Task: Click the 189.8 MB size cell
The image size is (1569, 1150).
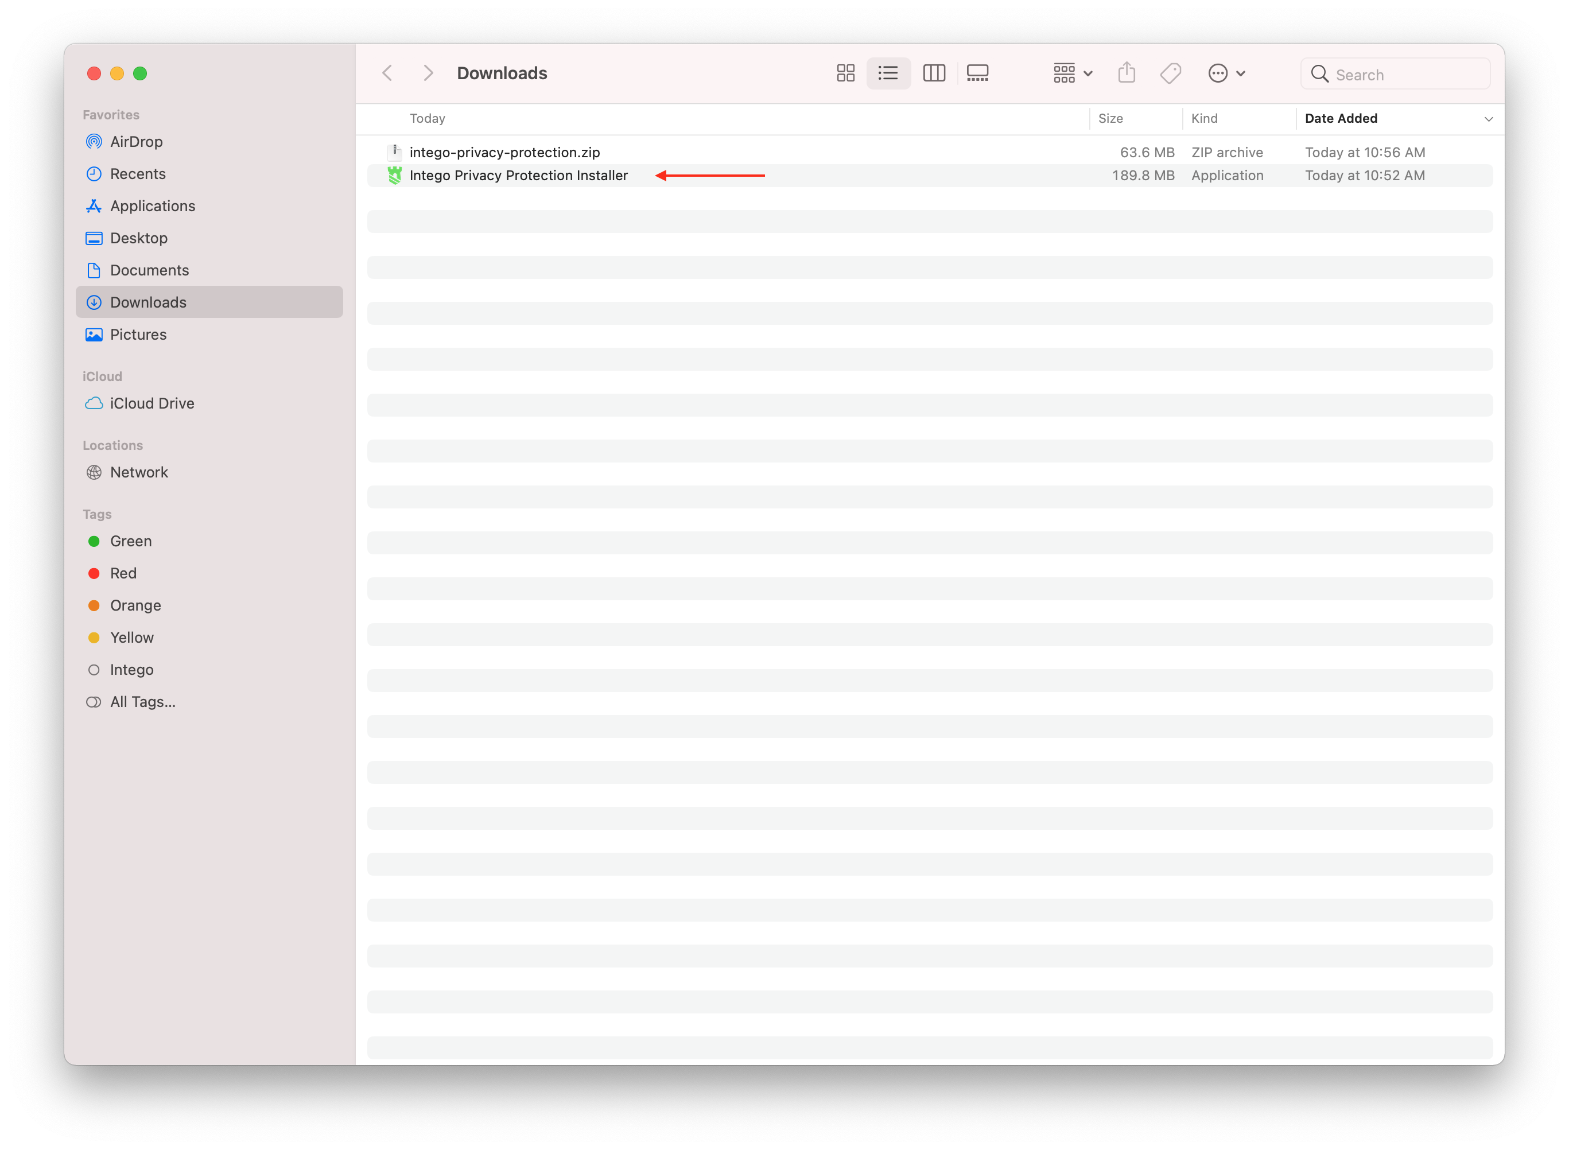Action: [1143, 176]
